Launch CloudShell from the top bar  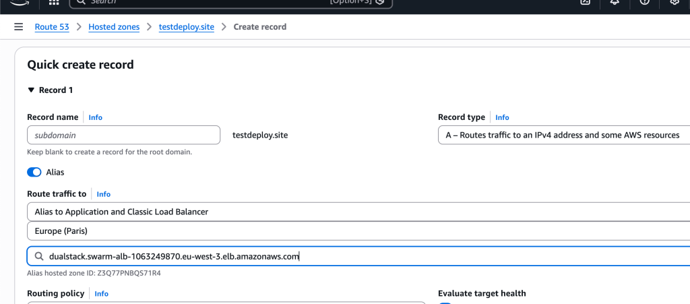(585, 2)
